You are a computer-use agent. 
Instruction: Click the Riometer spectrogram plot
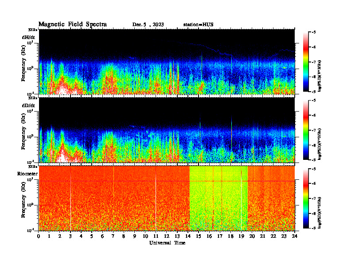point(167,198)
